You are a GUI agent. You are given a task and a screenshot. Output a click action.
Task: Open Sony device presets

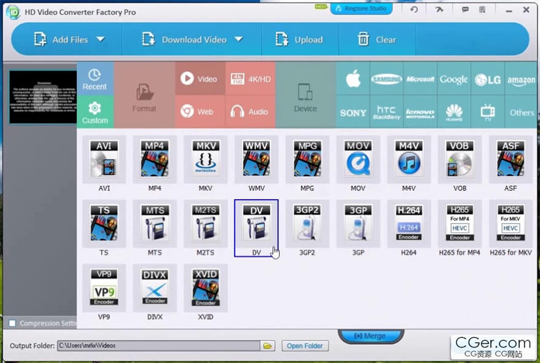[x=353, y=112]
